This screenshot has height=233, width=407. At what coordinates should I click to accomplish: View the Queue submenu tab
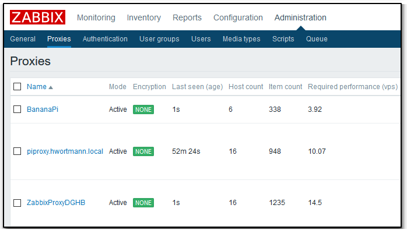coord(317,39)
